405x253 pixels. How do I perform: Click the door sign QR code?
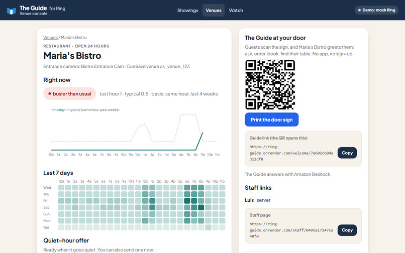point(270,85)
